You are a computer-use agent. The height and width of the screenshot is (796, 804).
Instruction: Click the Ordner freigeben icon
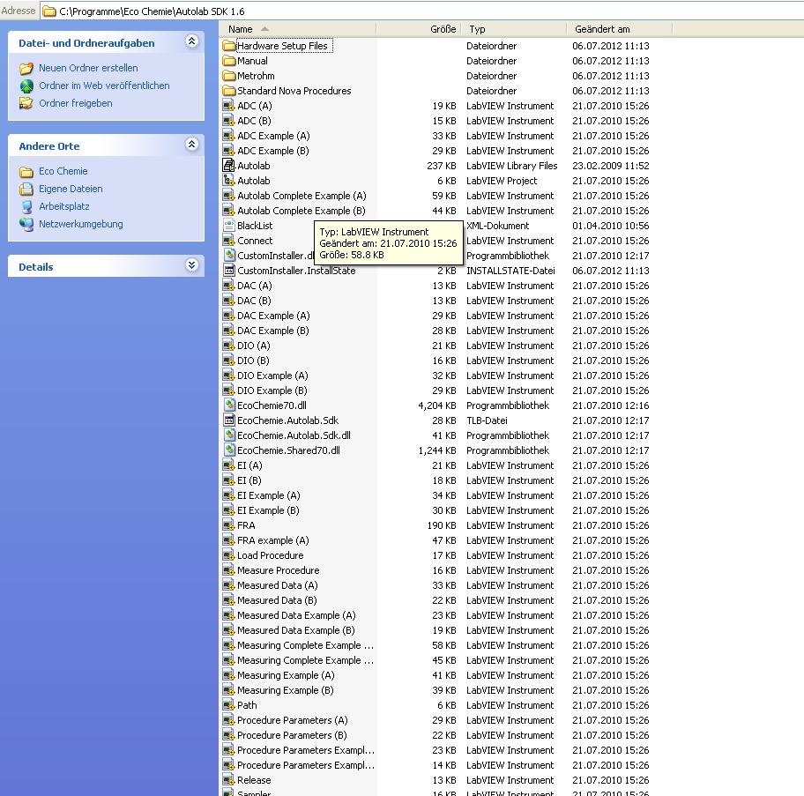coord(26,103)
